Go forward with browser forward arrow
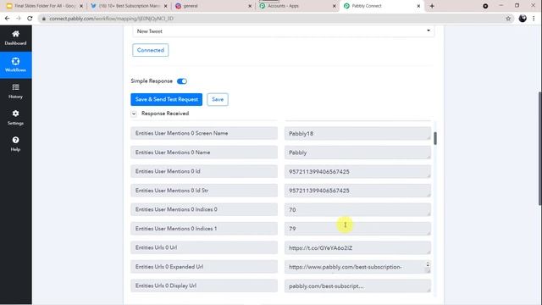This screenshot has height=305, width=542. (19, 19)
